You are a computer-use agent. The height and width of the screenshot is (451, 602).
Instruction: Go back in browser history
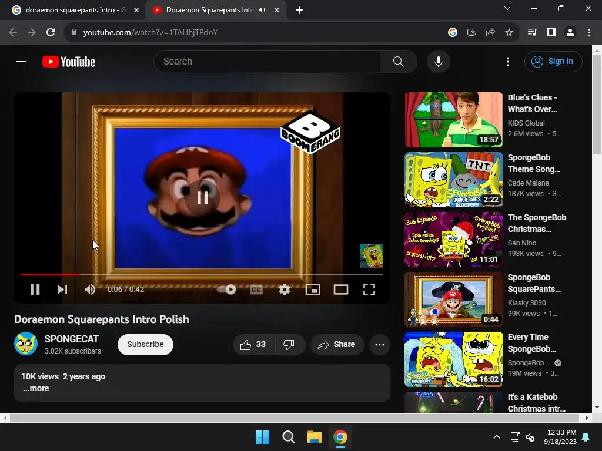13,33
